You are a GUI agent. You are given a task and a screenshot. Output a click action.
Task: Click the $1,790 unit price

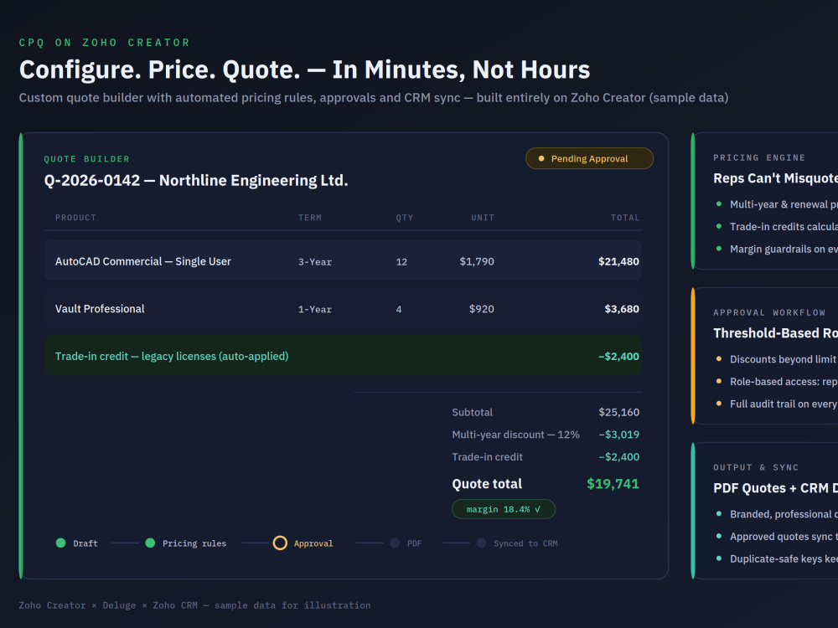477,261
